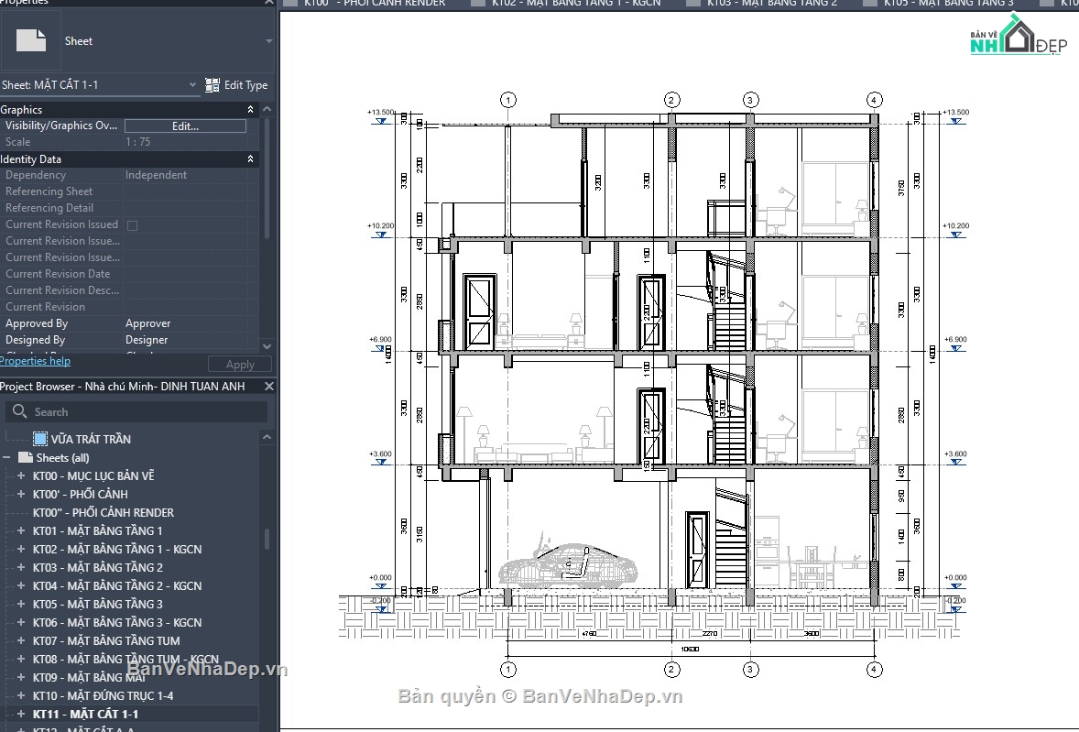
Task: Switch to KT05 - MẶT BẰNG TẦNG 3 tab
Action: pyautogui.click(x=939, y=4)
